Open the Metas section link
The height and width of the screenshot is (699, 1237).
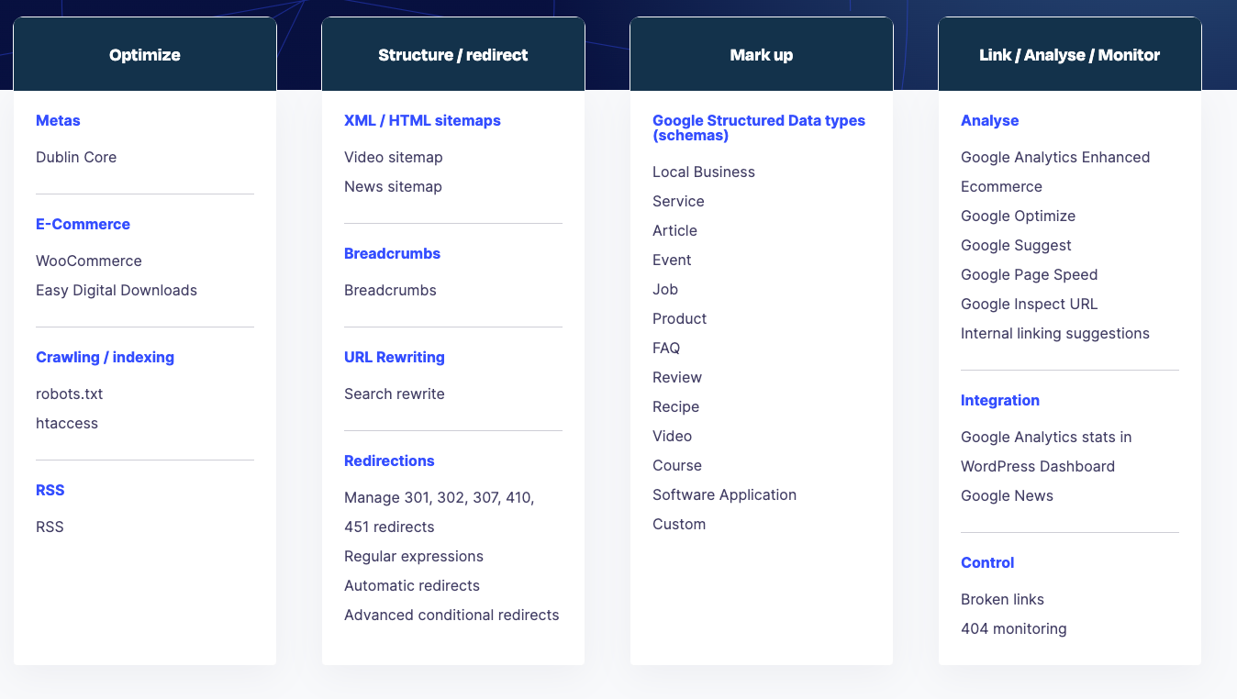[x=58, y=120]
